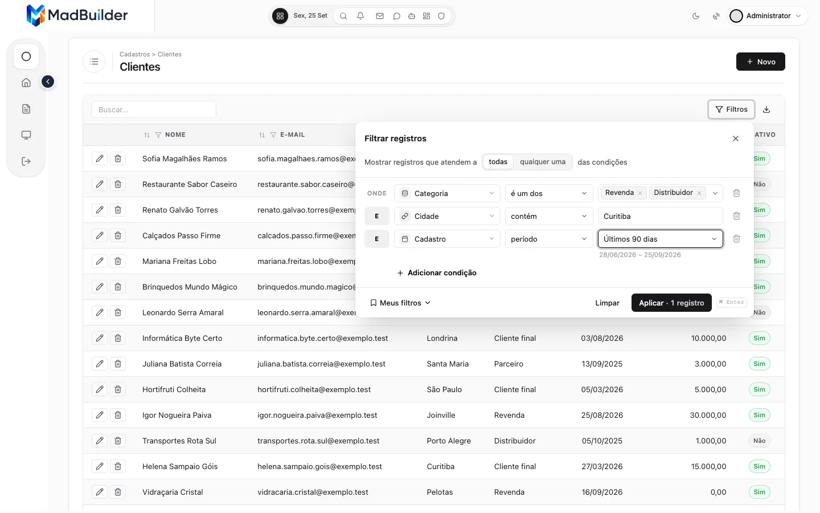Toggle the E connector on the Cadastro row

[x=376, y=239]
